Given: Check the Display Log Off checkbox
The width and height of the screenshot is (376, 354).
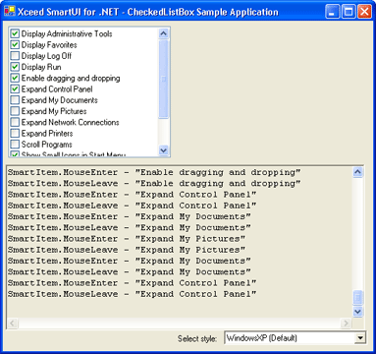Looking at the screenshot, I should [x=15, y=56].
